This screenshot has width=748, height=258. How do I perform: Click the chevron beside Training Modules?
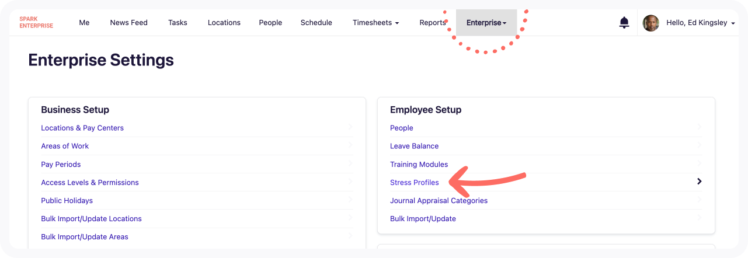[x=700, y=163]
